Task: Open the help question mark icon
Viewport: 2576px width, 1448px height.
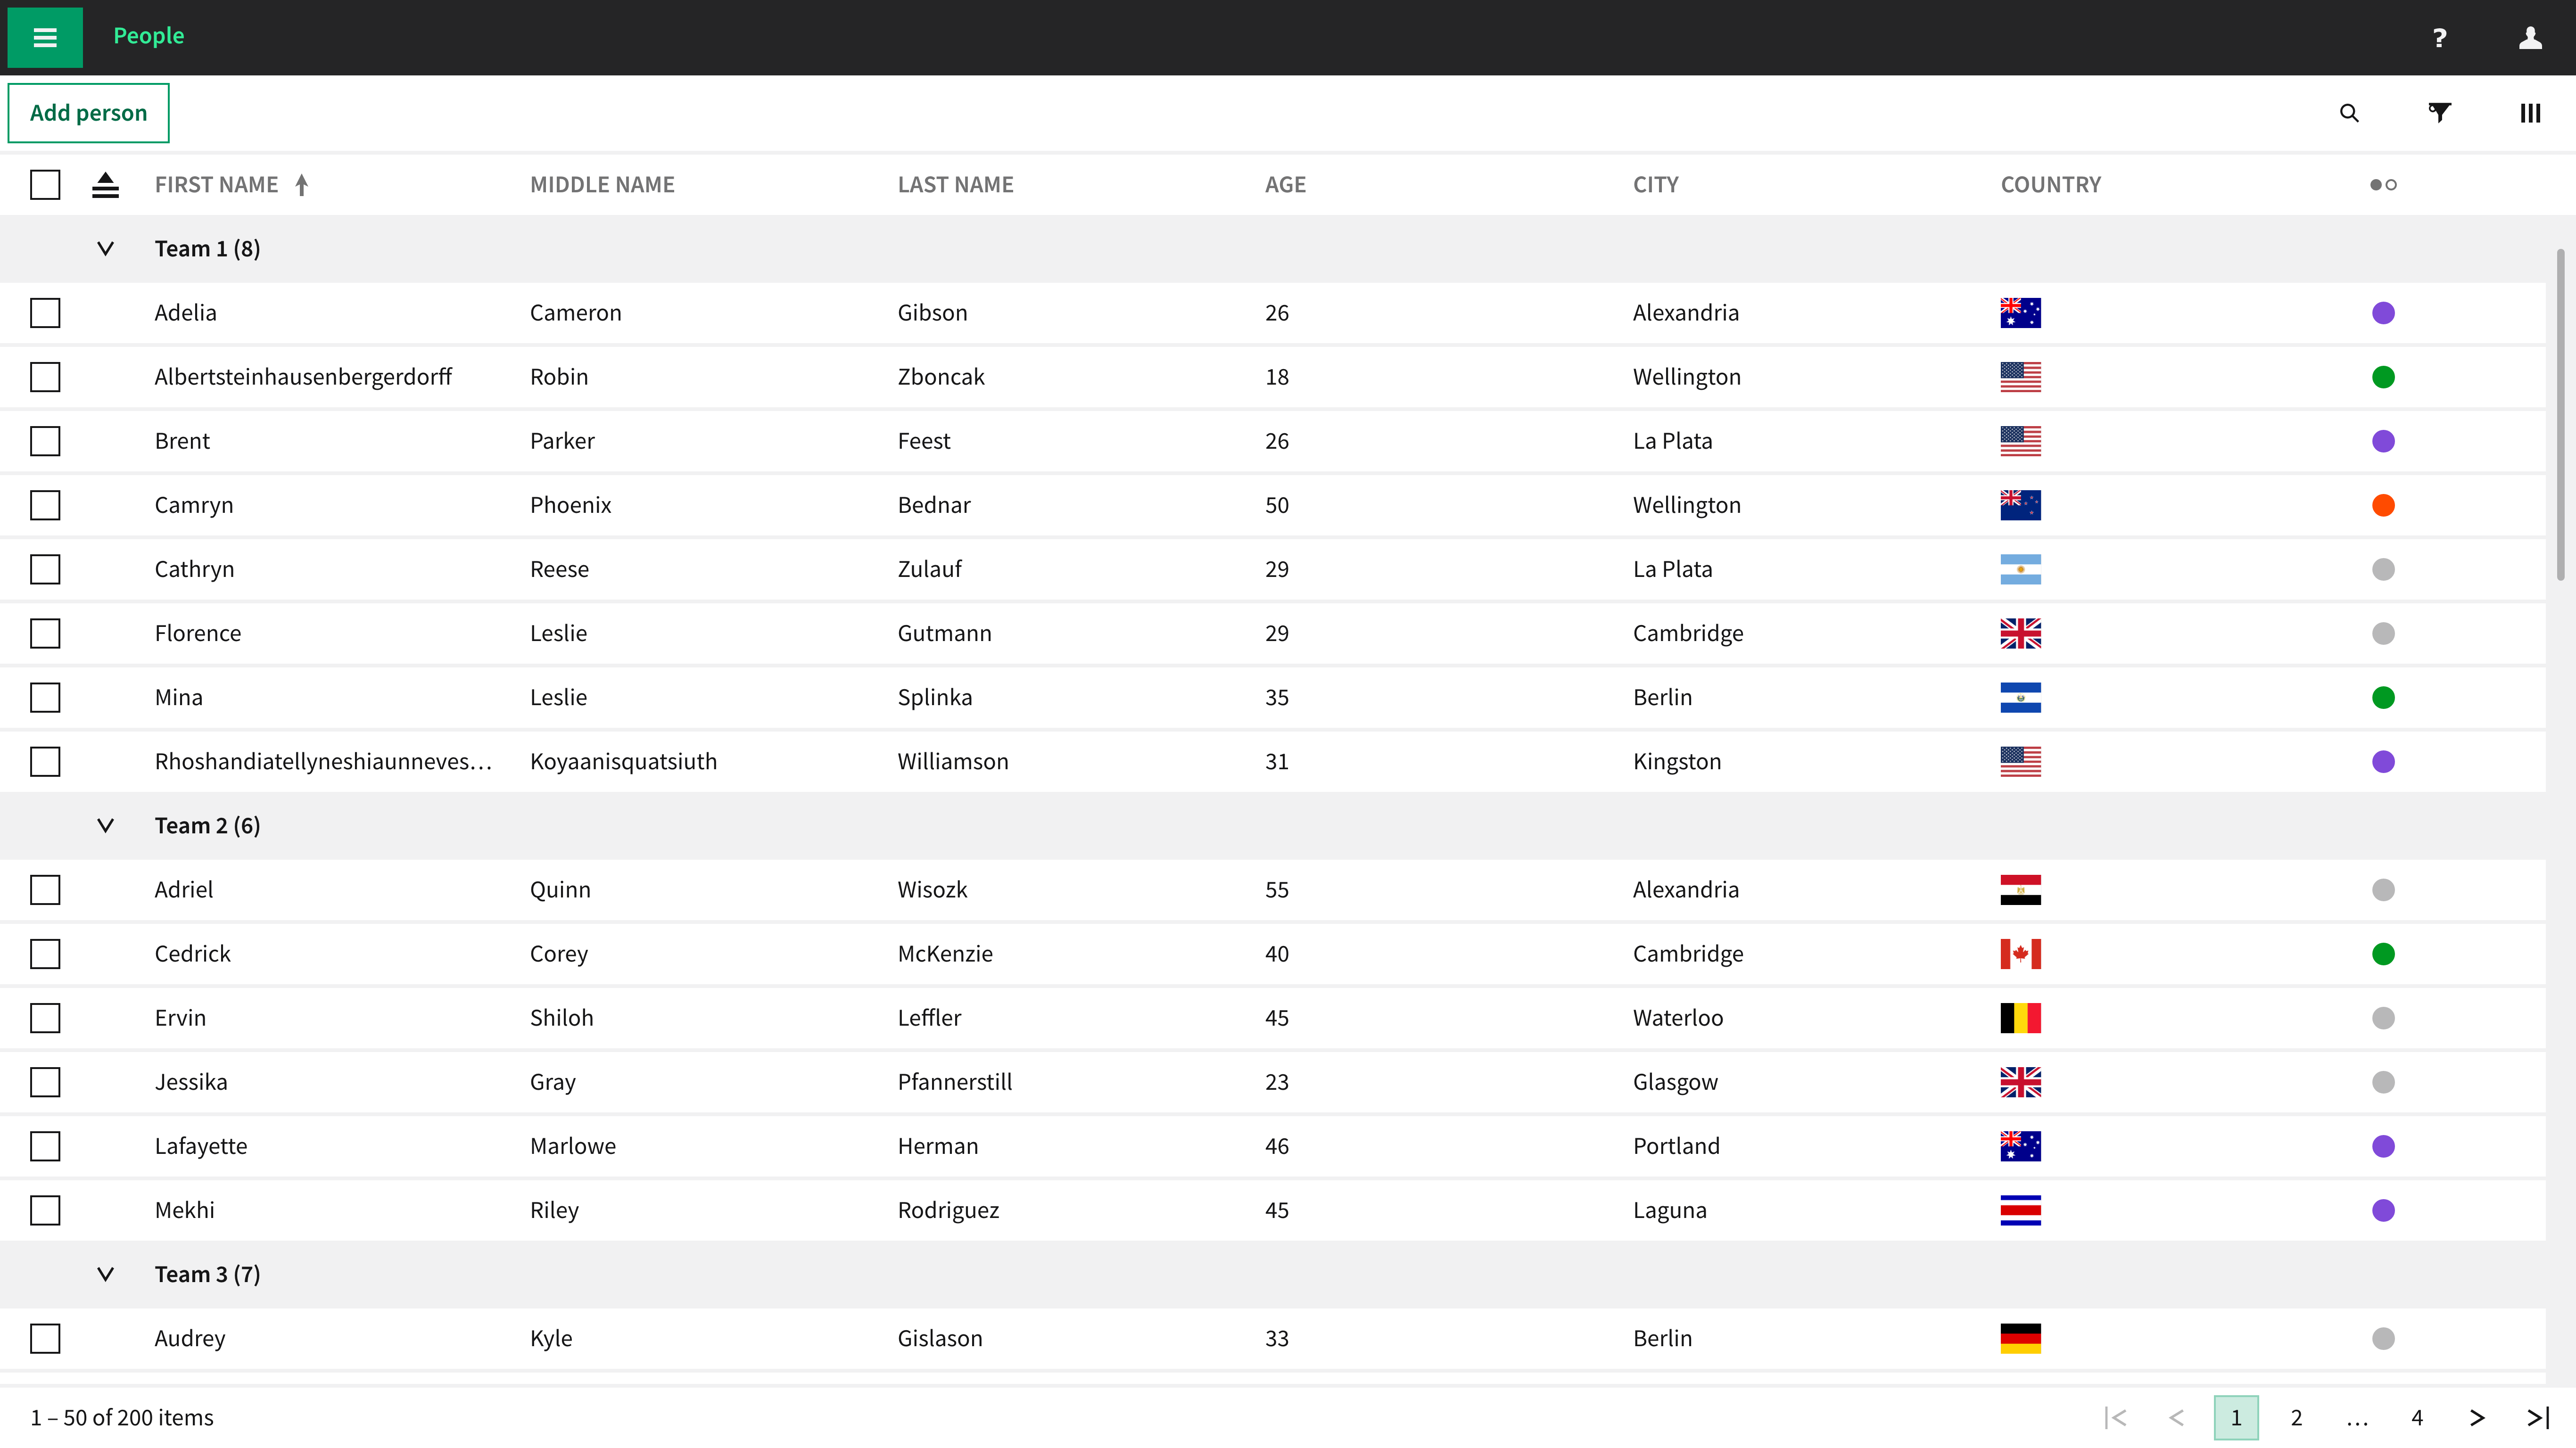Action: (2440, 38)
